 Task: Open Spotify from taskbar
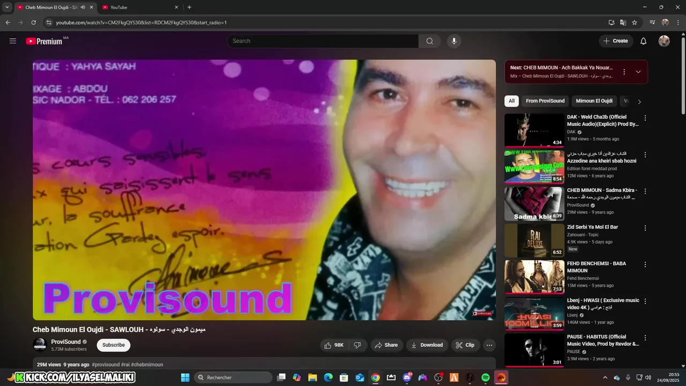[x=486, y=377]
